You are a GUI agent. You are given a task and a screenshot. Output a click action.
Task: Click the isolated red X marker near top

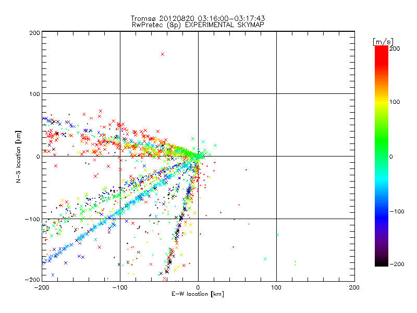pyautogui.click(x=163, y=54)
